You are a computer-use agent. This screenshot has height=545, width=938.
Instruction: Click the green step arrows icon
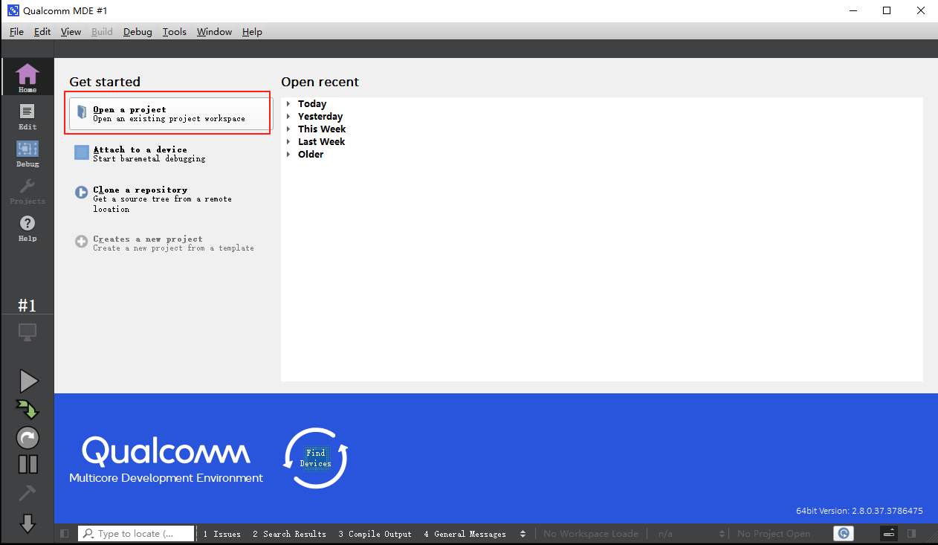click(28, 409)
